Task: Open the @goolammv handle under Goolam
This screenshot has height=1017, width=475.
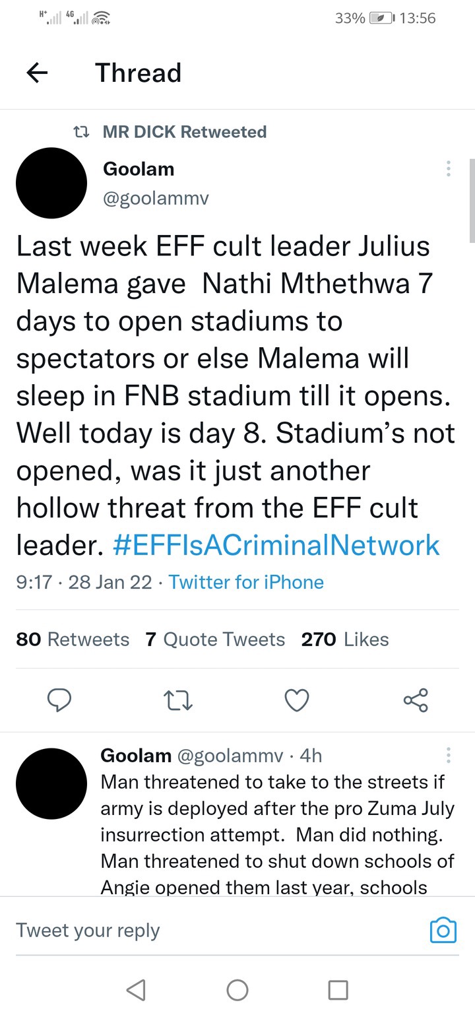Action: tap(156, 198)
